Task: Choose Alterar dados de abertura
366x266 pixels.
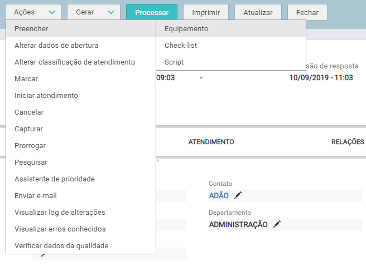Action: (81, 46)
